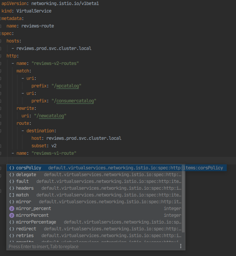Click object icon beside delegate
The width and height of the screenshot is (236, 256).
pos(12,175)
